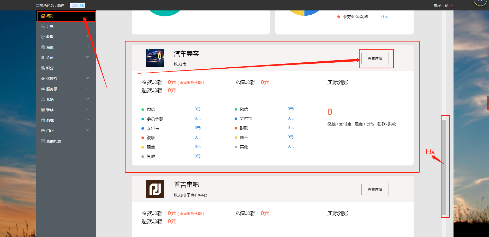
Task: Click the 普吉串吧 store logo thumbnail
Action: pyautogui.click(x=155, y=189)
